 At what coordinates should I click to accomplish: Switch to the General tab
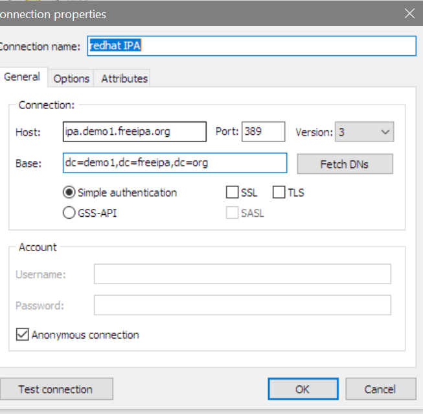coord(23,77)
